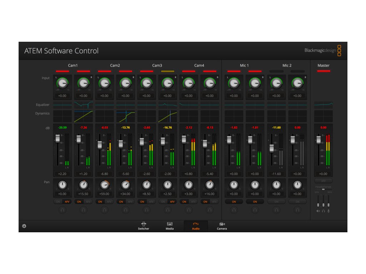Toggle the Master AFV button
The image size is (366, 274).
click(x=323, y=181)
